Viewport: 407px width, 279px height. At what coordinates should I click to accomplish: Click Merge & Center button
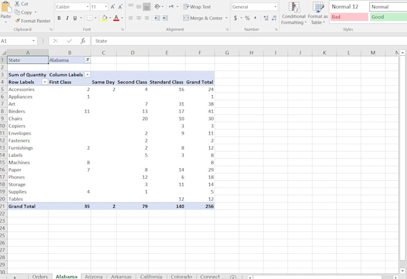(x=203, y=18)
